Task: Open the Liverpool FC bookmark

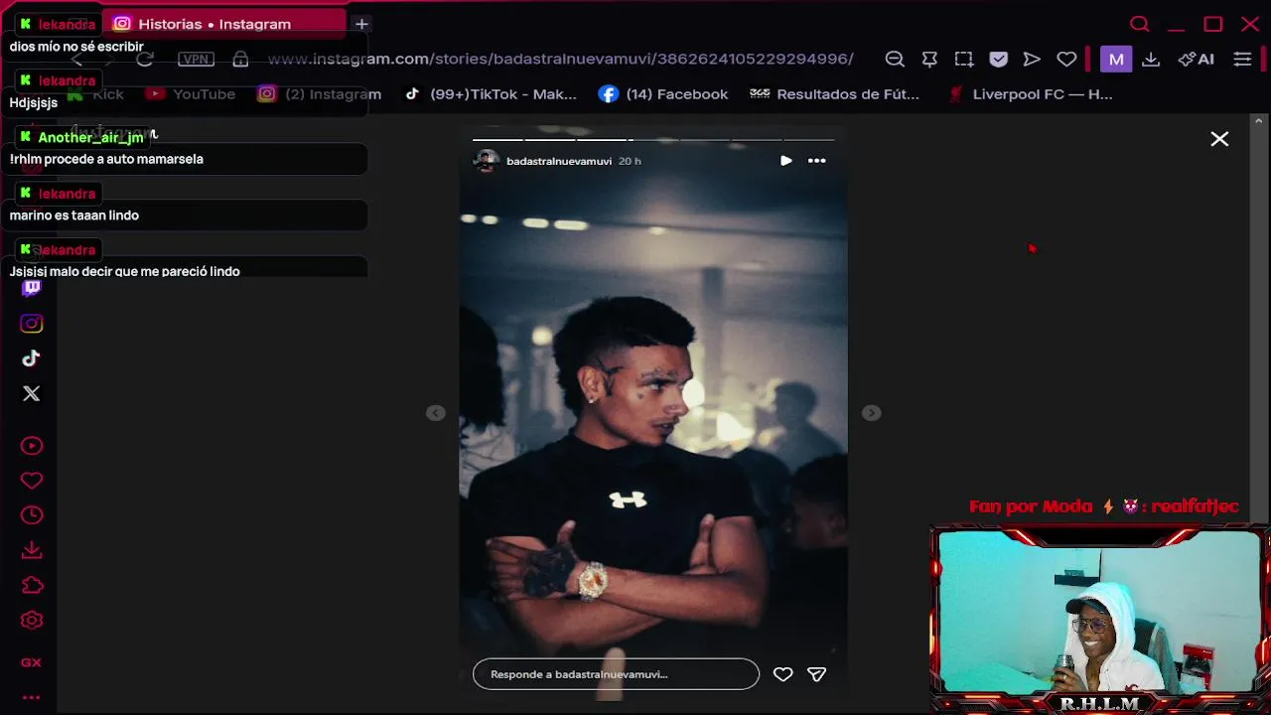Action: (x=1030, y=94)
